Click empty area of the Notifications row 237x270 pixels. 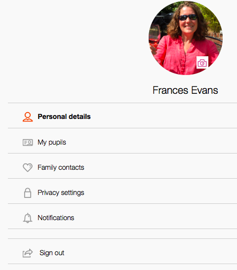coord(155,216)
